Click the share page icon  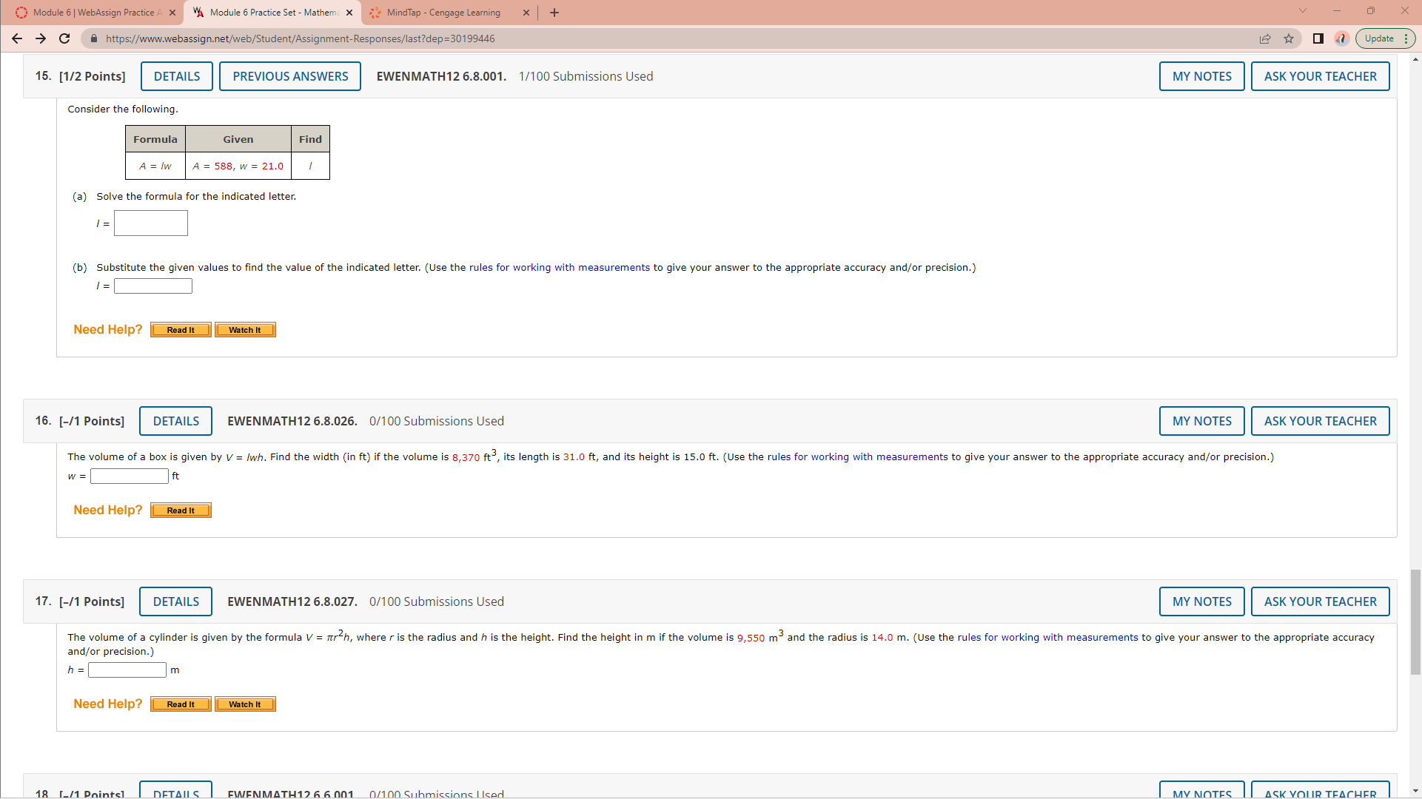click(1265, 38)
